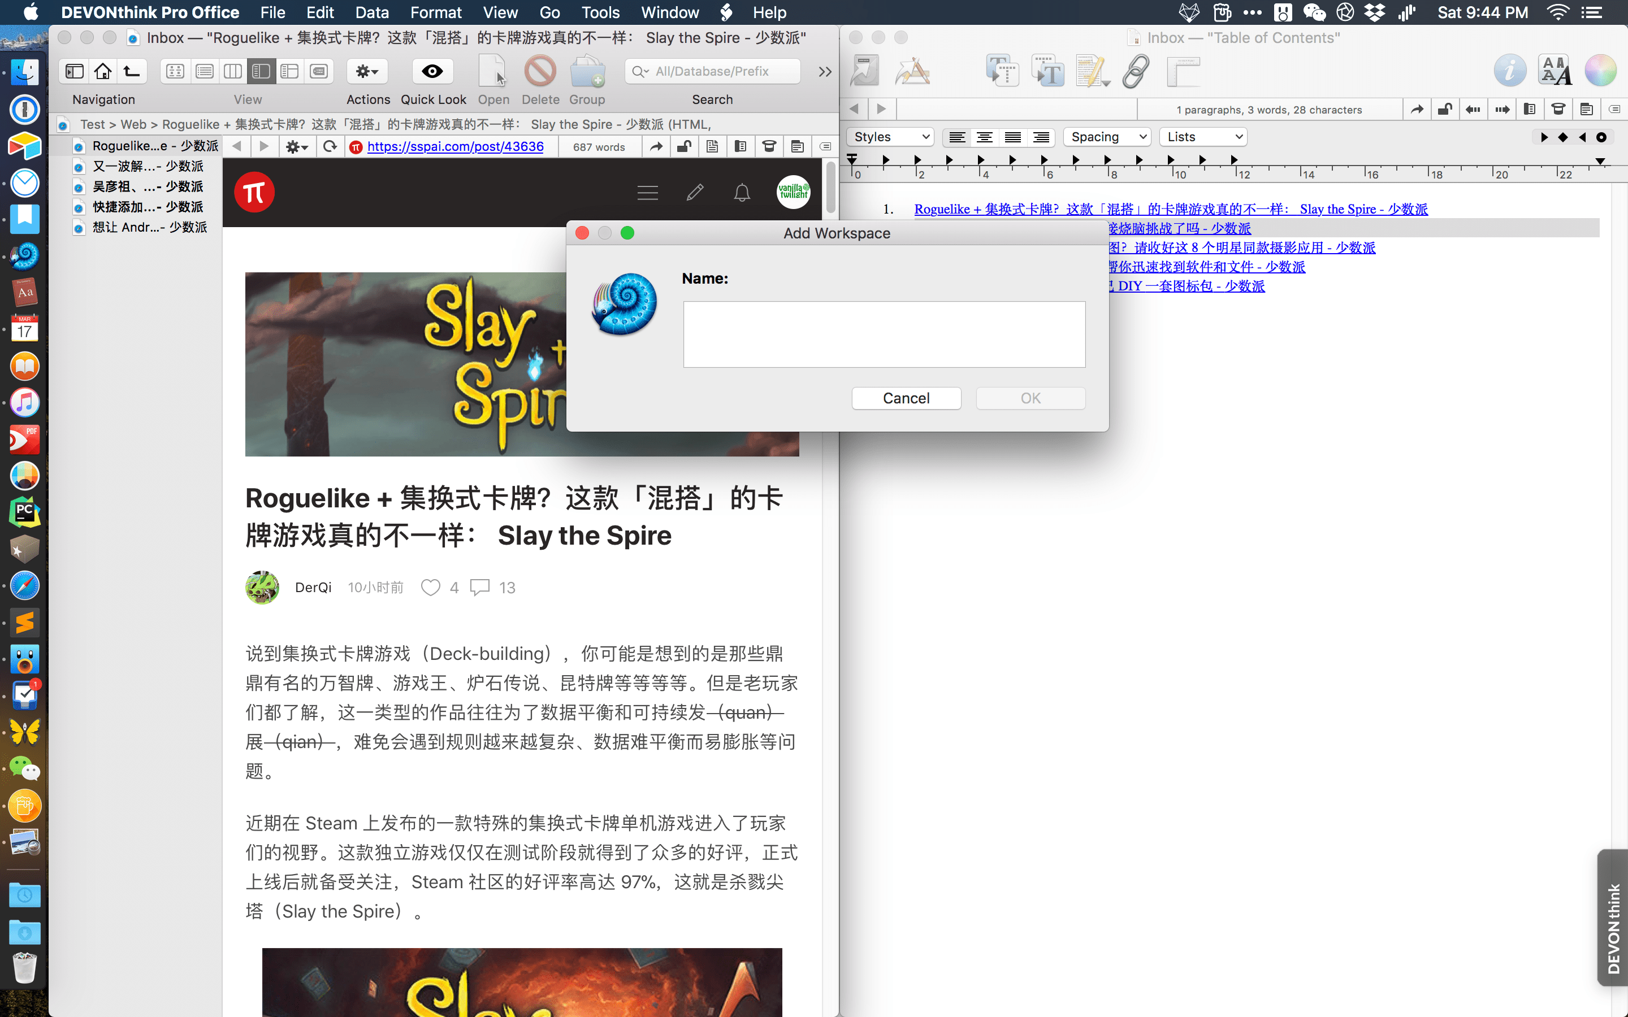This screenshot has height=1017, width=1628.
Task: Open the Styles dropdown
Action: (x=890, y=137)
